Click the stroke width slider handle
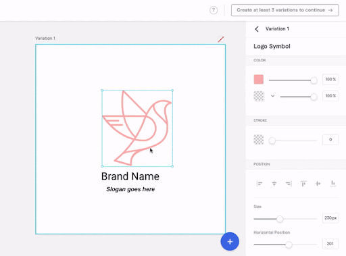The image size is (346, 256). click(272, 140)
